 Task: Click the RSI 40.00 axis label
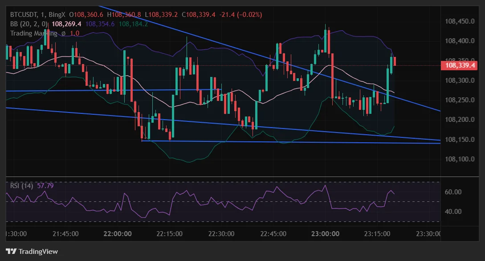point(453,212)
